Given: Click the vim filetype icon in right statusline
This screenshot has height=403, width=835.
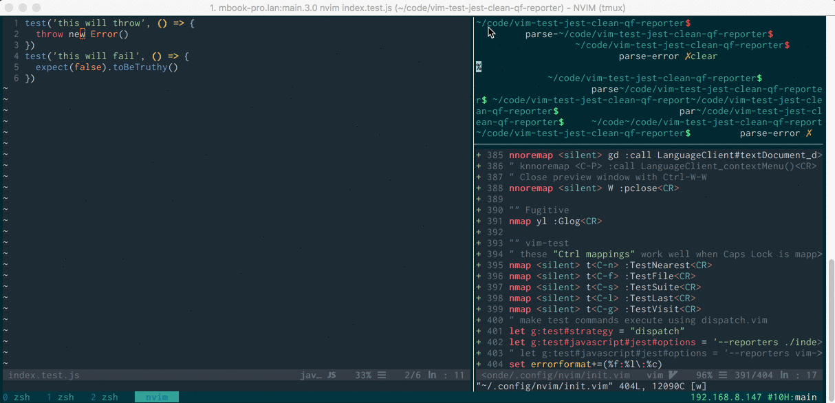Looking at the screenshot, I should tap(674, 375).
